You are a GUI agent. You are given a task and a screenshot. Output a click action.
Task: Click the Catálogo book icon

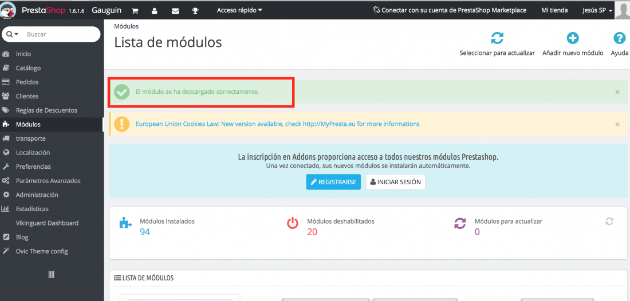6,68
